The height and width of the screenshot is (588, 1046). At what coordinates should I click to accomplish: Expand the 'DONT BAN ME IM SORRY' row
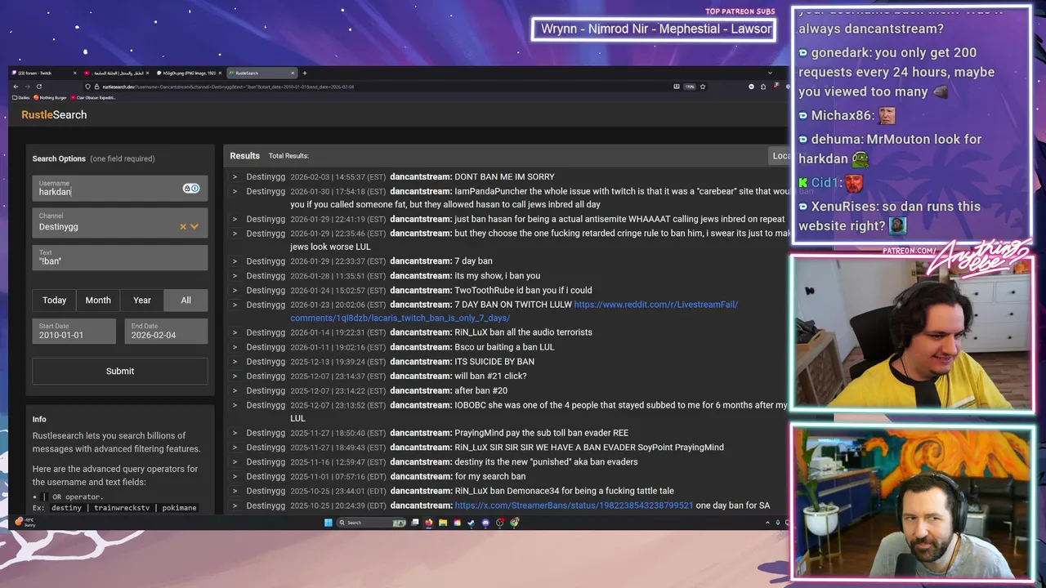[235, 176]
